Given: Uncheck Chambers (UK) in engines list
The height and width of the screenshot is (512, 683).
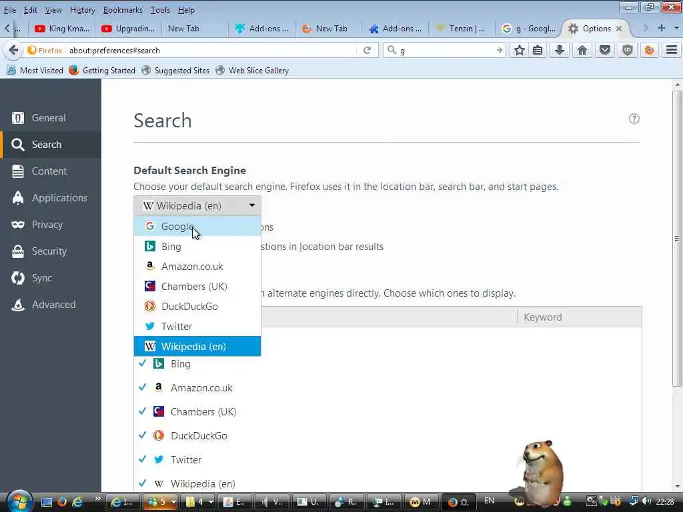Looking at the screenshot, I should (x=142, y=411).
